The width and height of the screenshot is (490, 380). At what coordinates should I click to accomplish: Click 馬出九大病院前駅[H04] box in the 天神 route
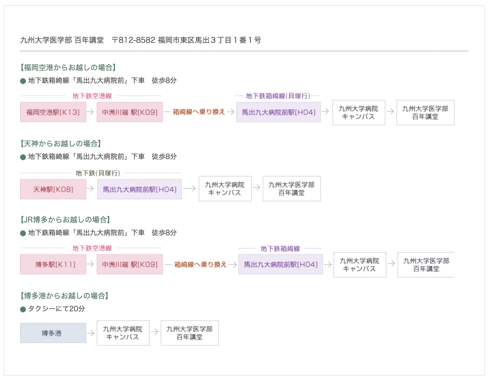click(139, 189)
